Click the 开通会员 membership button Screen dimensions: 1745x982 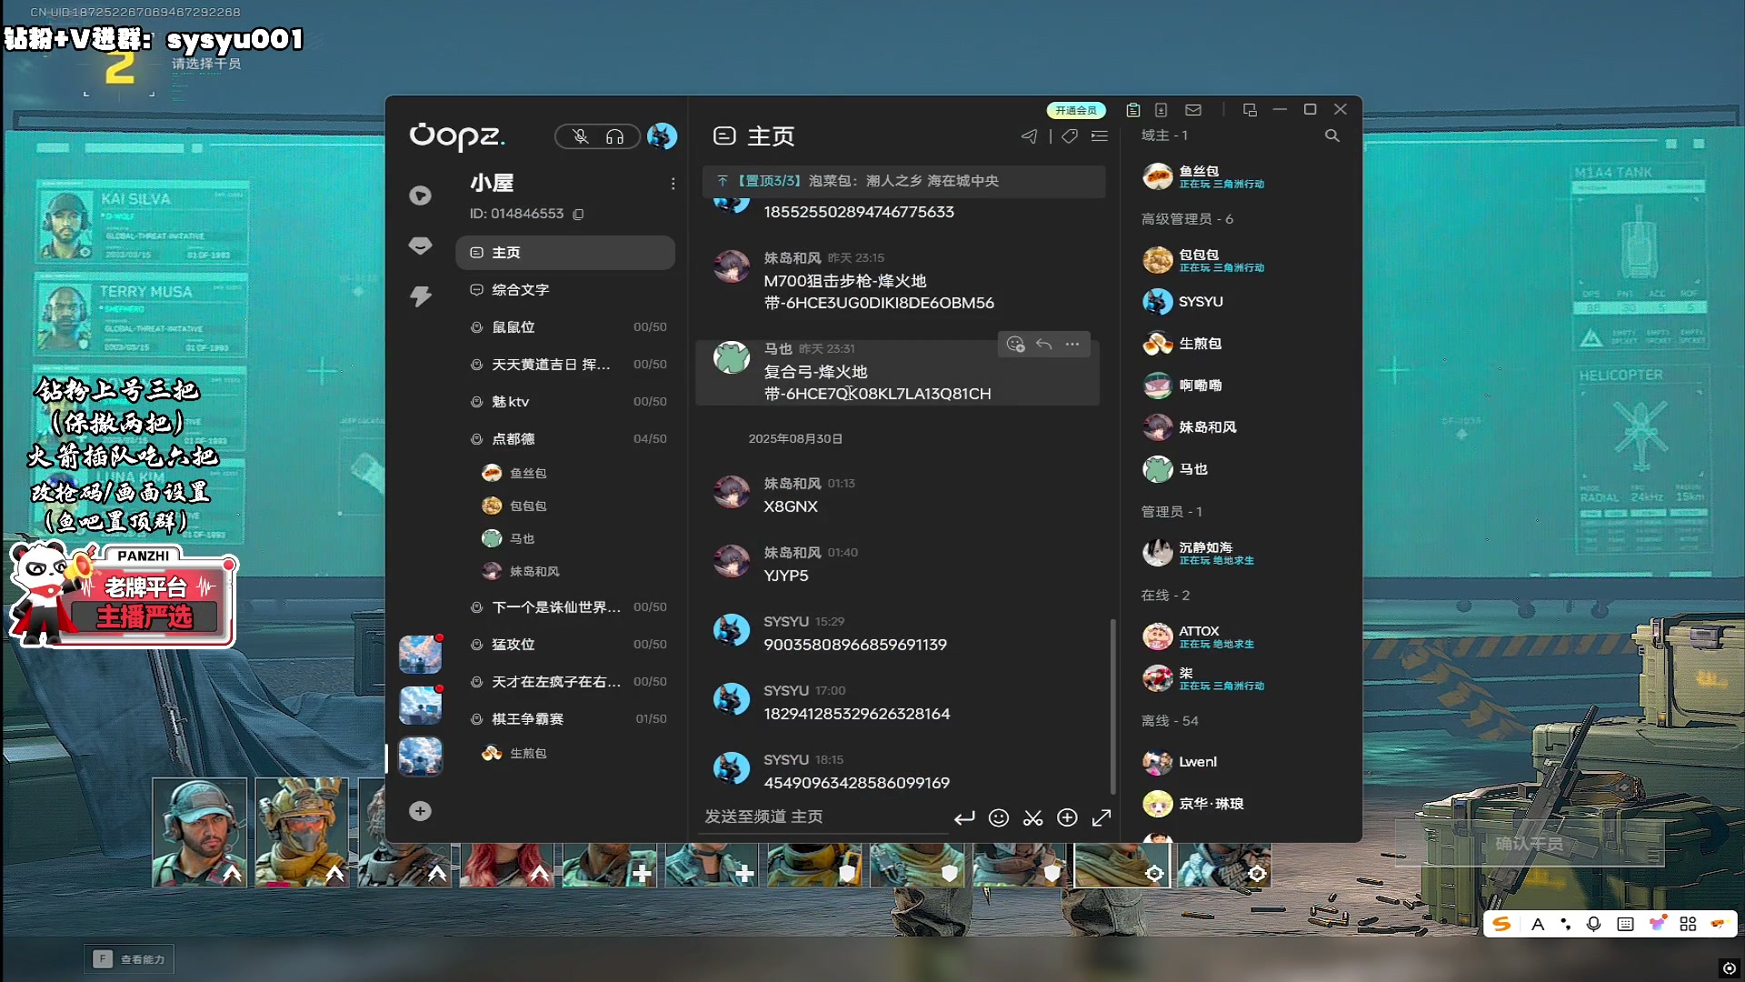click(x=1076, y=110)
